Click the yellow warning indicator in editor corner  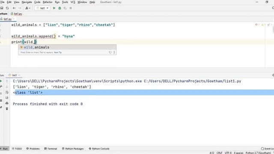(263, 25)
